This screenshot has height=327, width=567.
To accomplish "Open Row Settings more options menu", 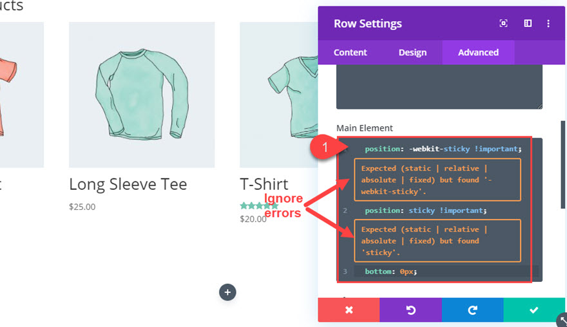I will [x=548, y=23].
